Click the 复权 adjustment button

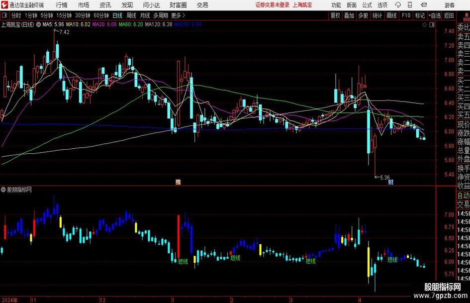point(335,15)
